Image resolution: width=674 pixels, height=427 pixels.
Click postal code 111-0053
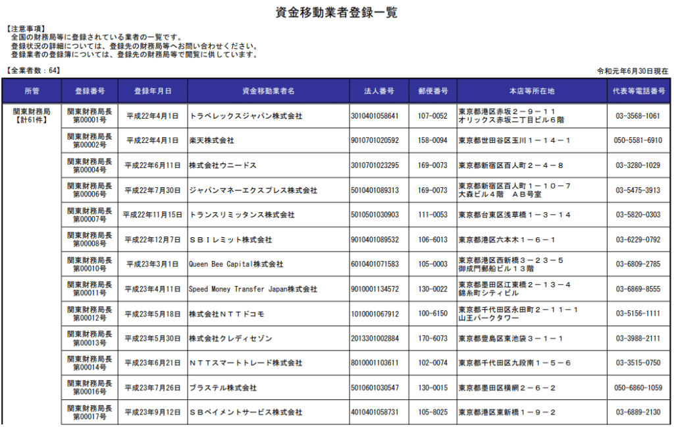[x=433, y=215]
